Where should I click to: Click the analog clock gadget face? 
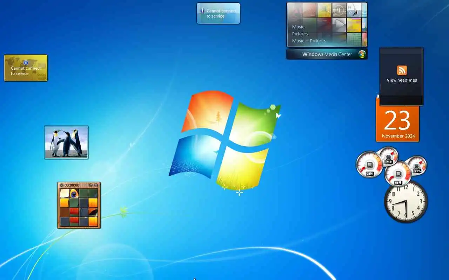pyautogui.click(x=406, y=201)
